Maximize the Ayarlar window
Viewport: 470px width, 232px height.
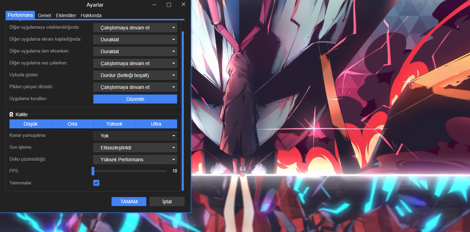coord(169,5)
